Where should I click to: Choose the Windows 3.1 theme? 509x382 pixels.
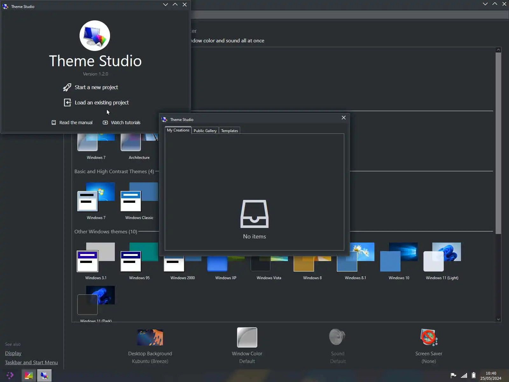pos(96,261)
